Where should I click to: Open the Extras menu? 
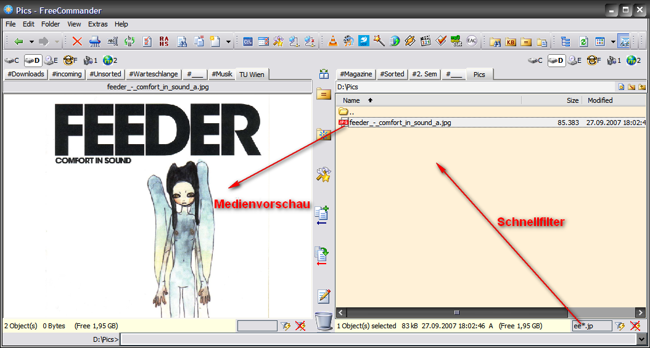pos(98,24)
